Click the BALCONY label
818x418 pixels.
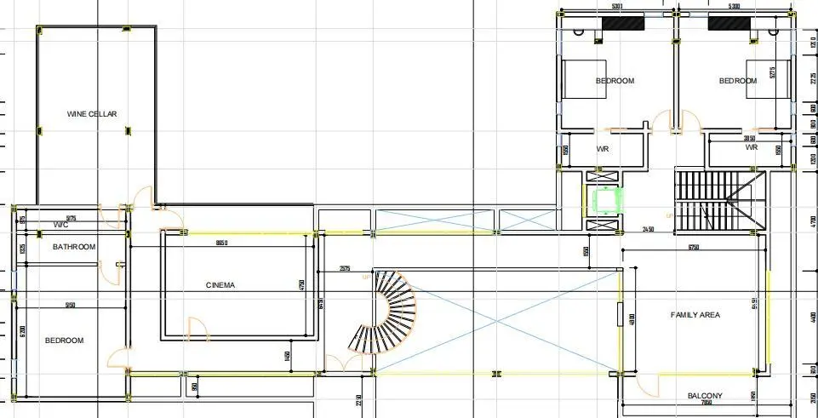click(x=705, y=396)
